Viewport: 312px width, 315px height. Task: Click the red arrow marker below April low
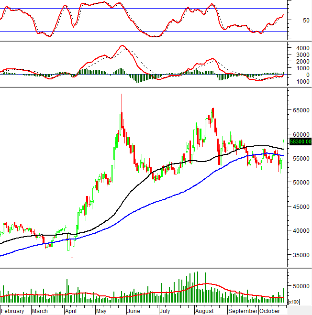[x=72, y=256]
